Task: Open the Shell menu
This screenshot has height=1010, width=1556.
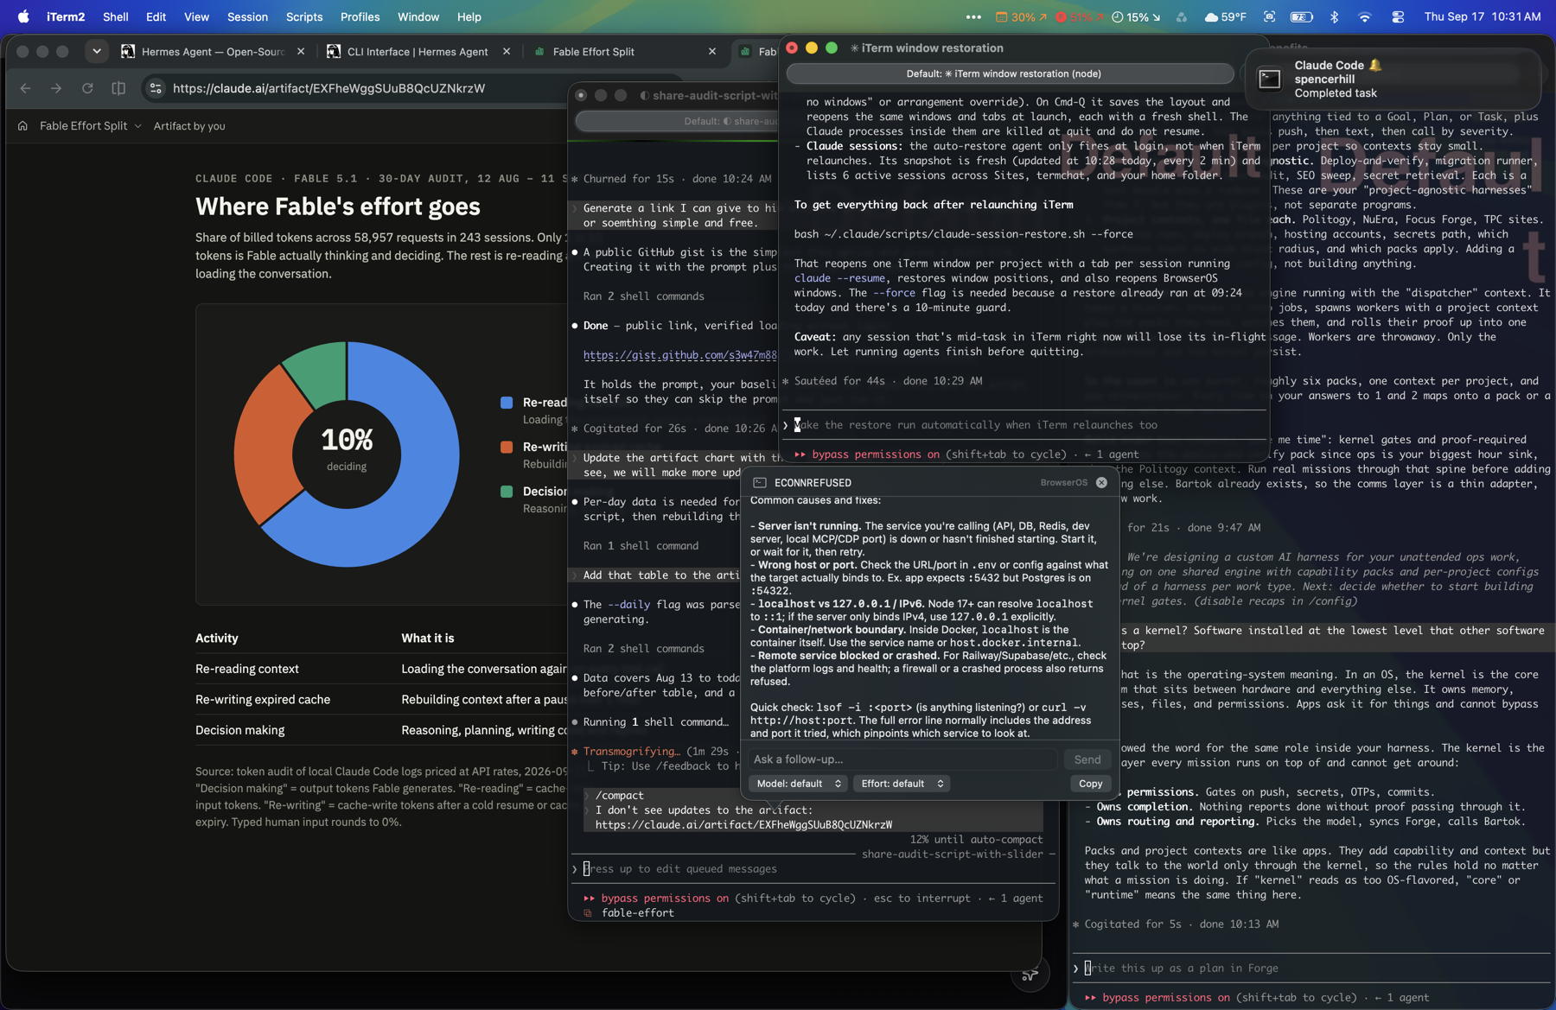Action: [116, 16]
